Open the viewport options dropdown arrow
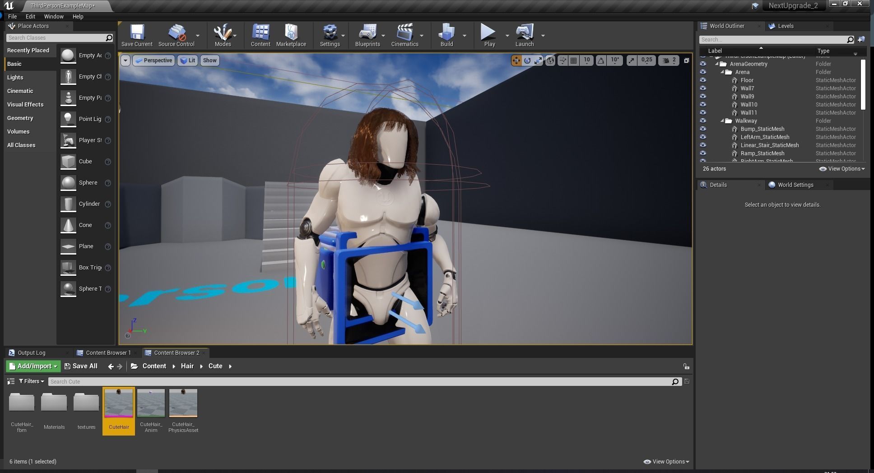Screen dimensions: 874x473 [x=126, y=60]
